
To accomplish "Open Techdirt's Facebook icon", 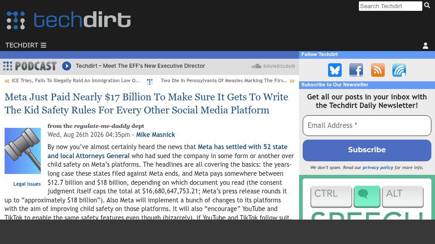I will tap(356, 70).
